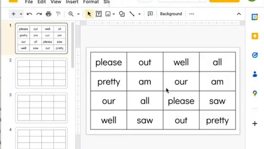Click the 'out' cell in first row
The width and height of the screenshot is (264, 149).
click(145, 62)
